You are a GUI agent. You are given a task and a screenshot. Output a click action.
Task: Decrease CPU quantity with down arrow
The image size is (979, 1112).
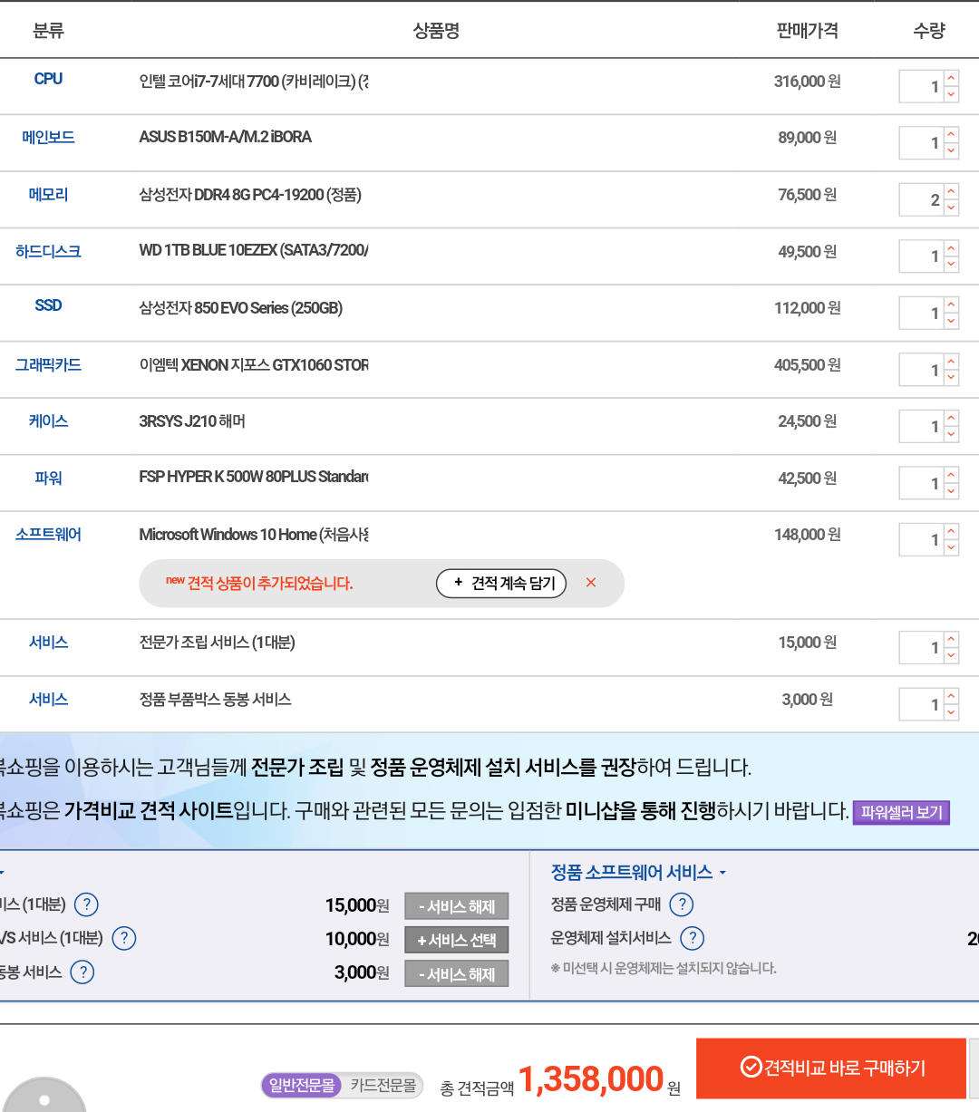pos(951,94)
